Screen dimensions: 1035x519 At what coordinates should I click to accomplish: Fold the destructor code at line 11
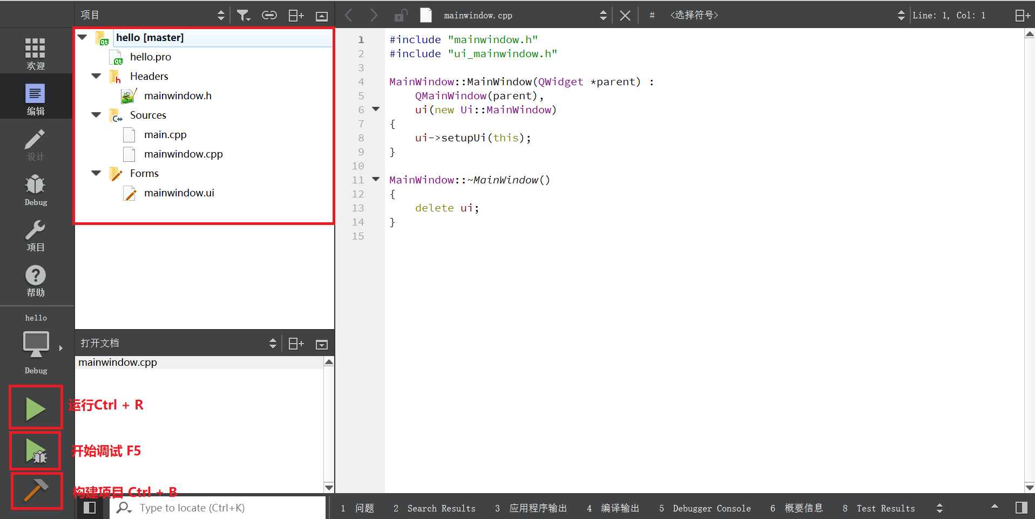(376, 180)
